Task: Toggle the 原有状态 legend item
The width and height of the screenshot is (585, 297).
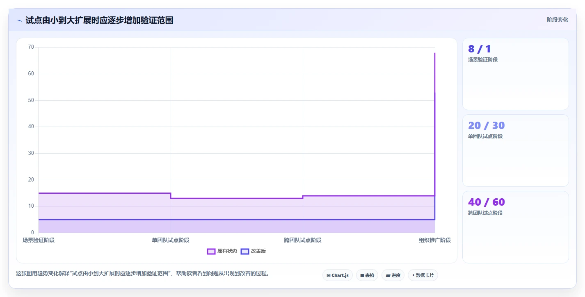Action: coord(222,251)
